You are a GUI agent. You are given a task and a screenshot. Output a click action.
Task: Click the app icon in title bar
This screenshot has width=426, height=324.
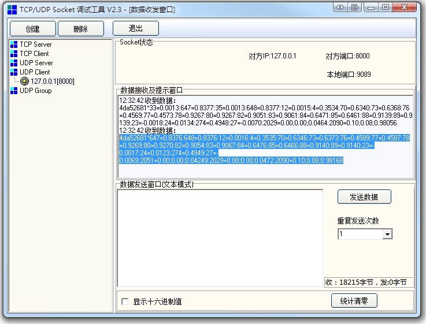[12, 10]
